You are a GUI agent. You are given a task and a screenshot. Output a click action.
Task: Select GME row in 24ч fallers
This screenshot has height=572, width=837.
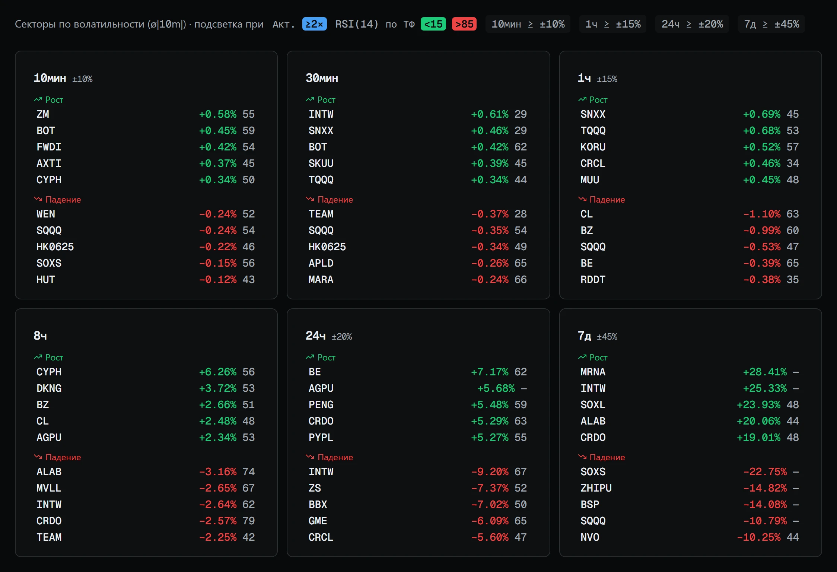pos(418,521)
